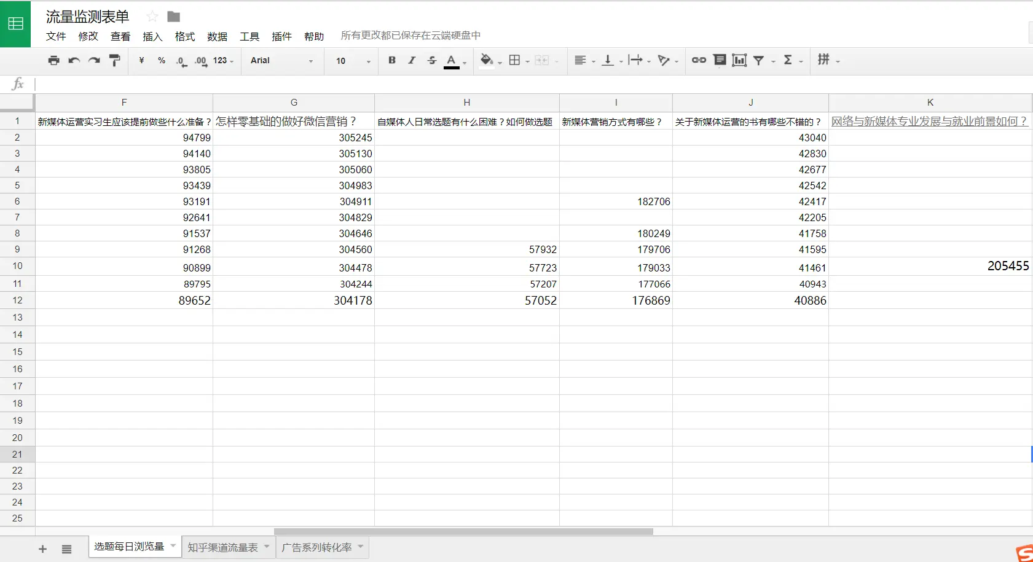1033x562 pixels.
Task: Expand the filter views dropdown arrow
Action: (774, 61)
